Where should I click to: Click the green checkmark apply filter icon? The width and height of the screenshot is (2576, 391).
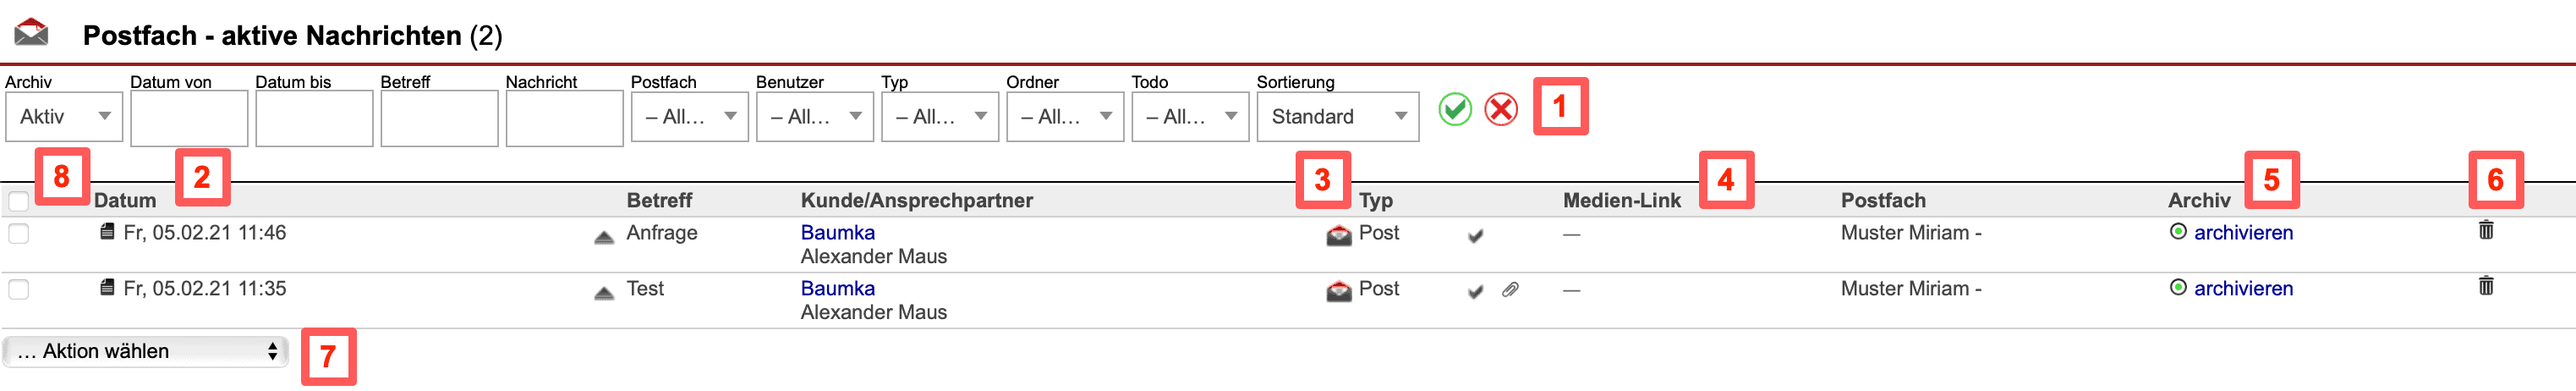pos(1454,109)
